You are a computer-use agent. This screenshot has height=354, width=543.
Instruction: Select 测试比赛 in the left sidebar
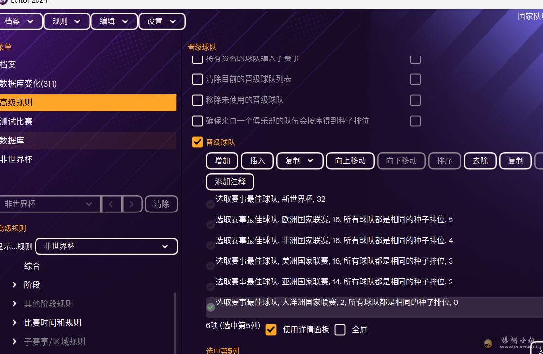(x=17, y=122)
